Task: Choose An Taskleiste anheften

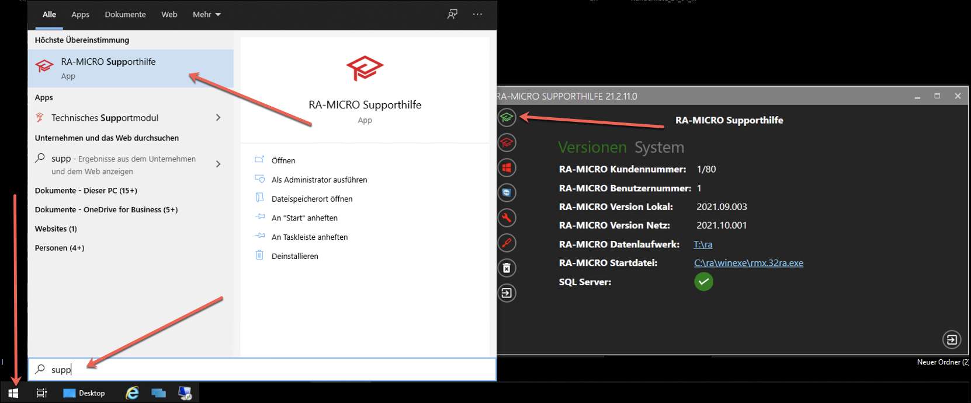Action: [x=310, y=237]
